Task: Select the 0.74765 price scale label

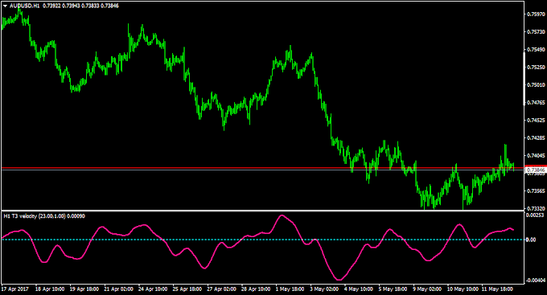Action: pos(536,103)
